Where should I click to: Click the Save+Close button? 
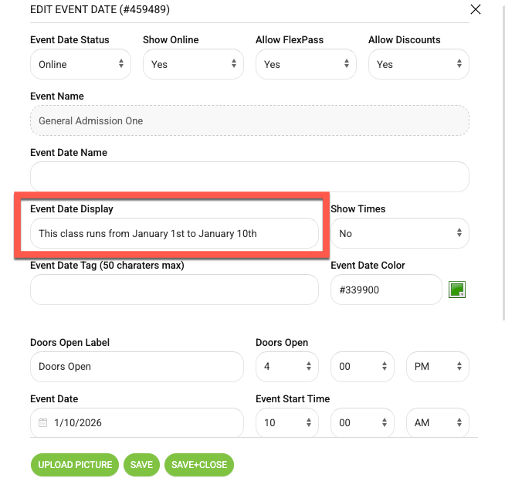coord(199,465)
